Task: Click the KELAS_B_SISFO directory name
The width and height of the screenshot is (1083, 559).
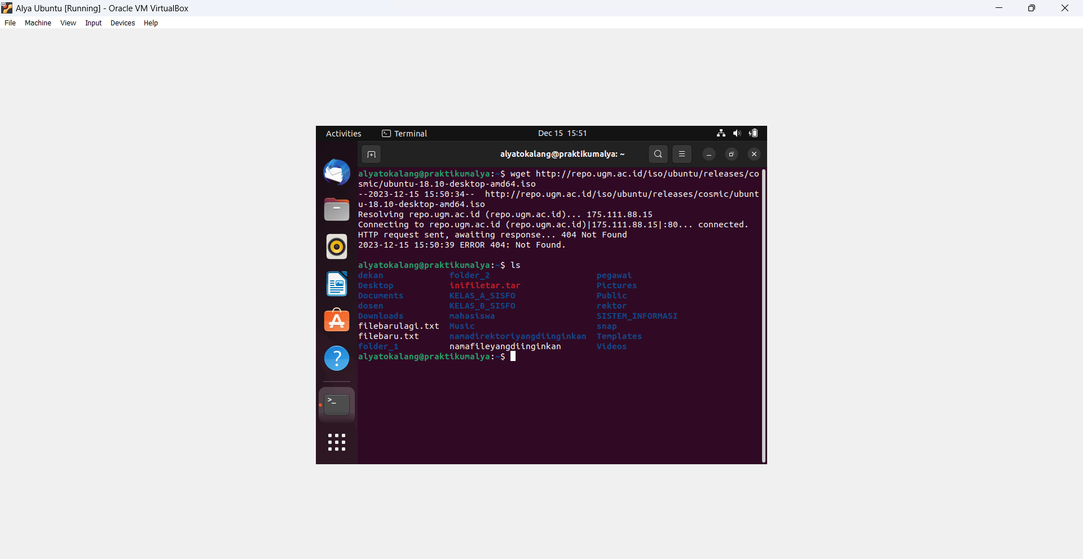Action: pos(482,306)
